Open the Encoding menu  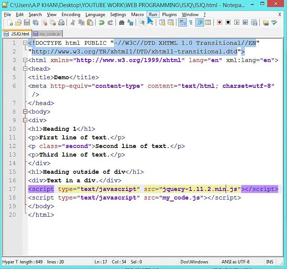(x=71, y=15)
